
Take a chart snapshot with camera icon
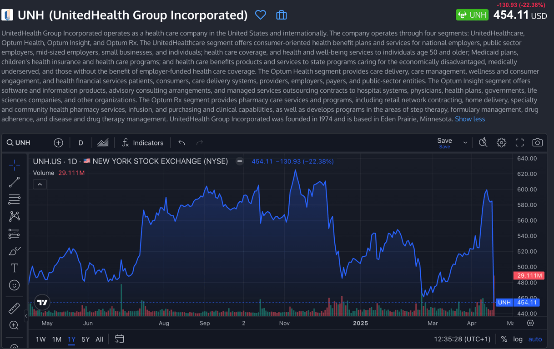pyautogui.click(x=537, y=143)
